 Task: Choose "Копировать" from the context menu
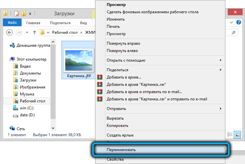click(x=117, y=126)
